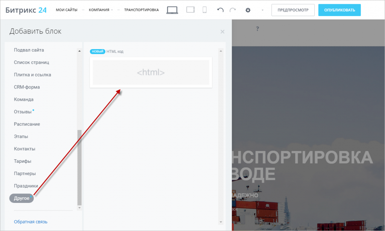Choose the <html> code block thumbnail

pyautogui.click(x=151, y=72)
